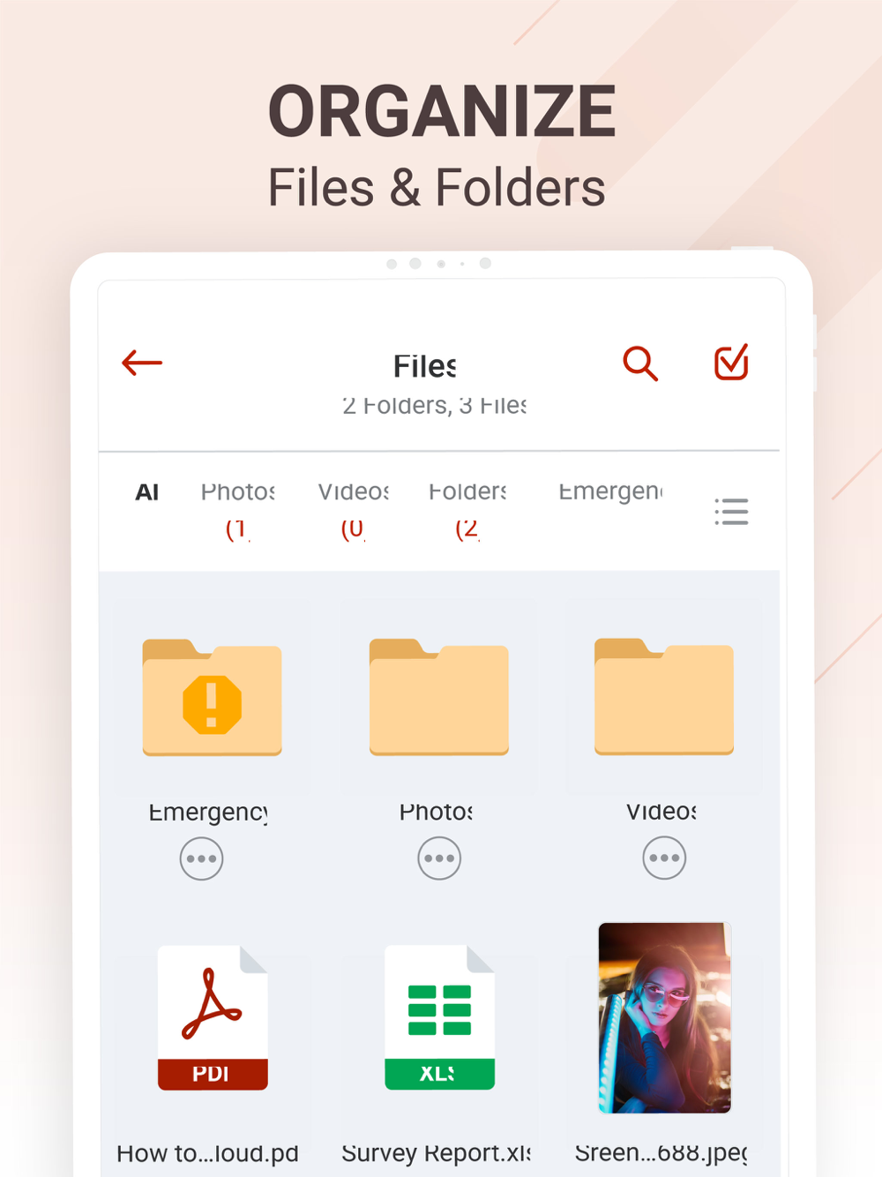882x1177 pixels.
Task: Open the Emergency folder icon
Action: point(212,697)
